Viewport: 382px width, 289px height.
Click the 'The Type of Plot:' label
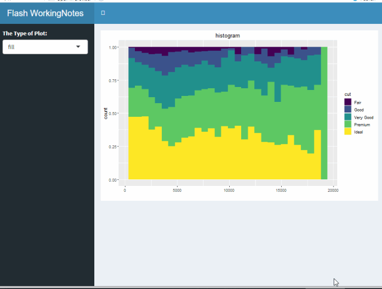pyautogui.click(x=25, y=33)
